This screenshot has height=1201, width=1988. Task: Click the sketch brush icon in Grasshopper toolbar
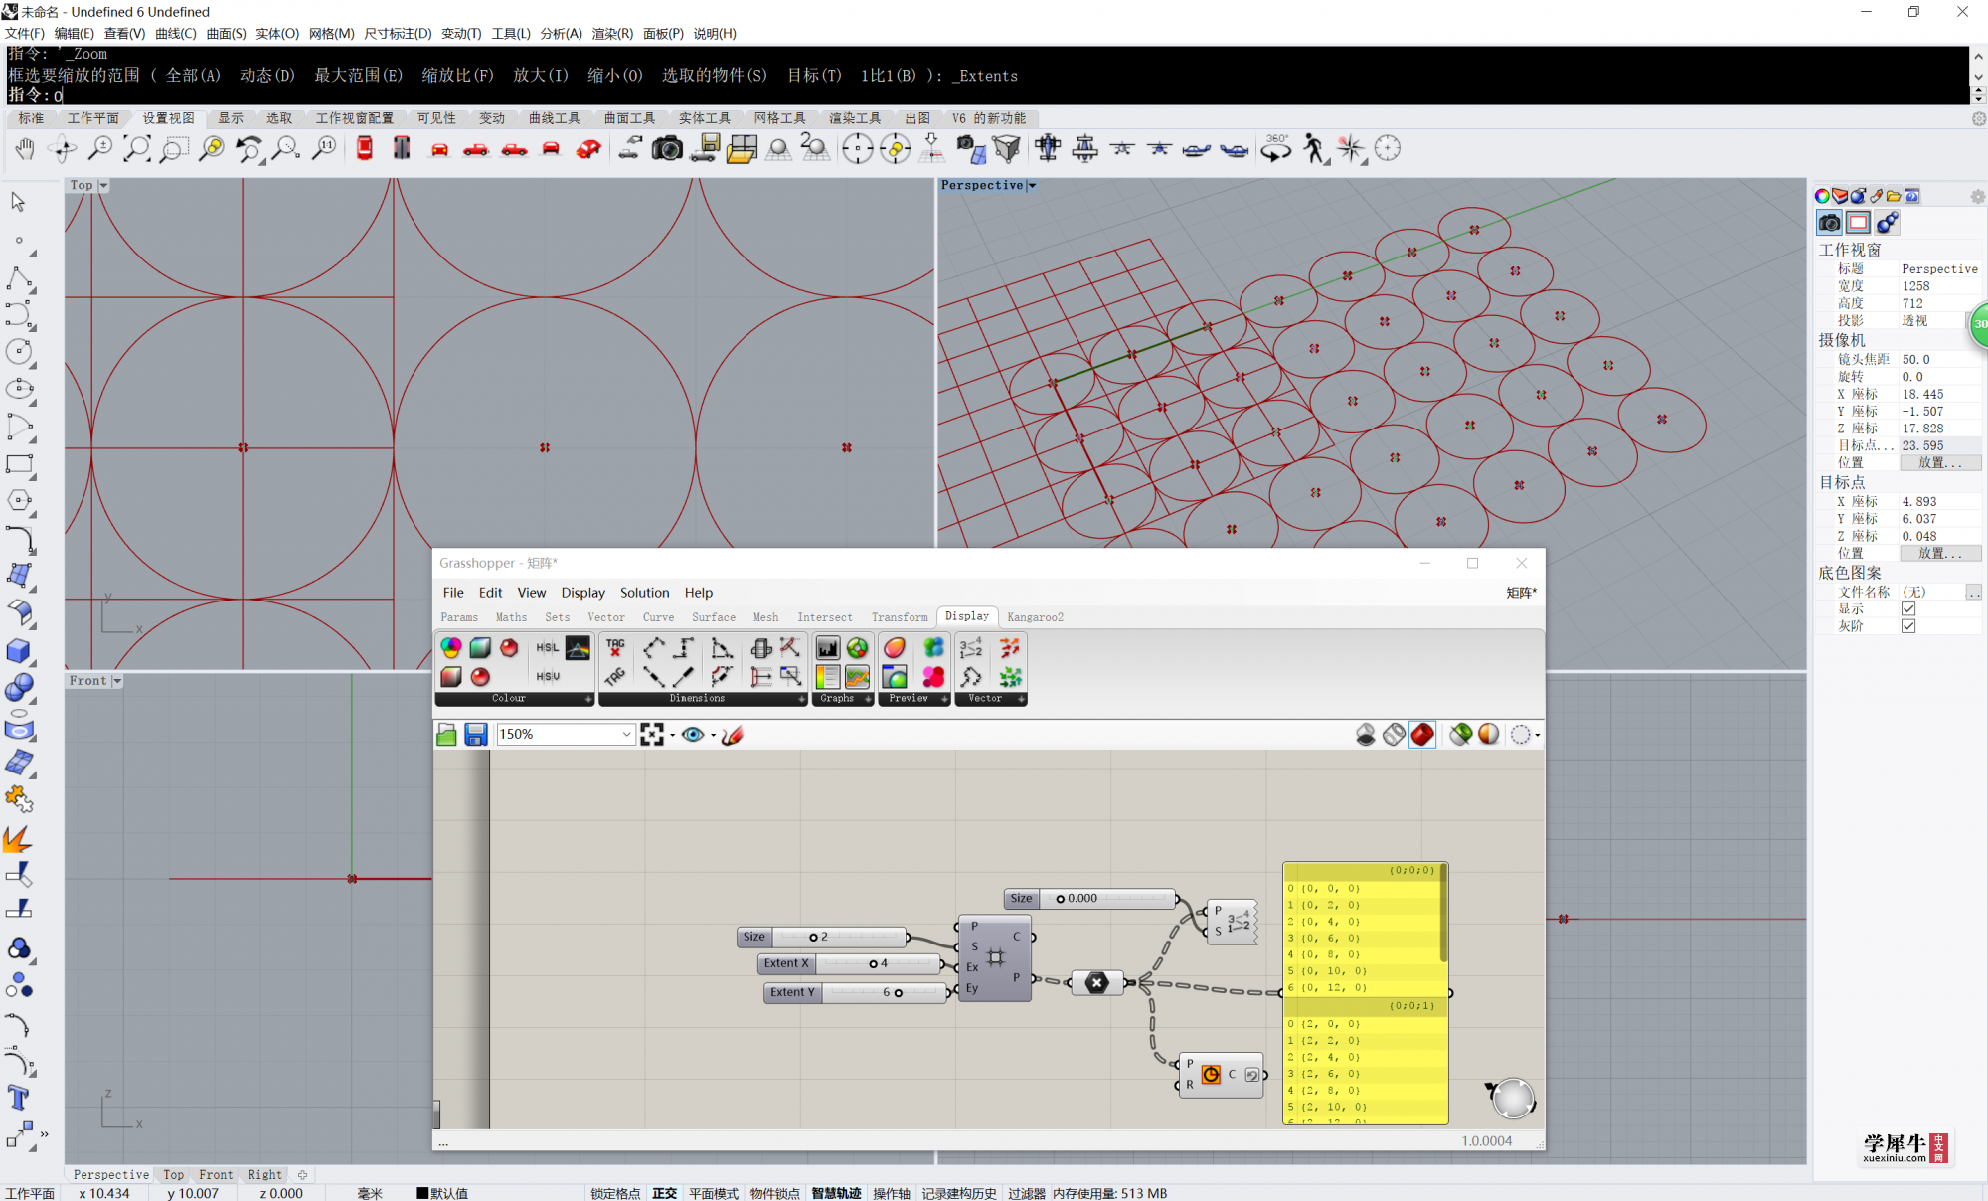coord(733,735)
